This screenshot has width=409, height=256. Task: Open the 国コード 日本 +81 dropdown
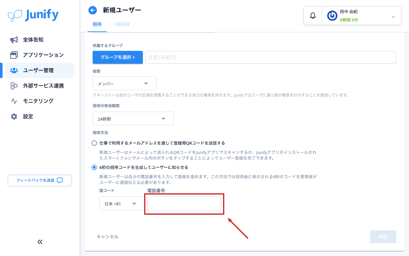click(x=122, y=204)
